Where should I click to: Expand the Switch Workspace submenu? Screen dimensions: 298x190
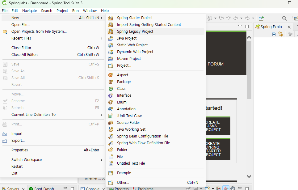[53, 160]
